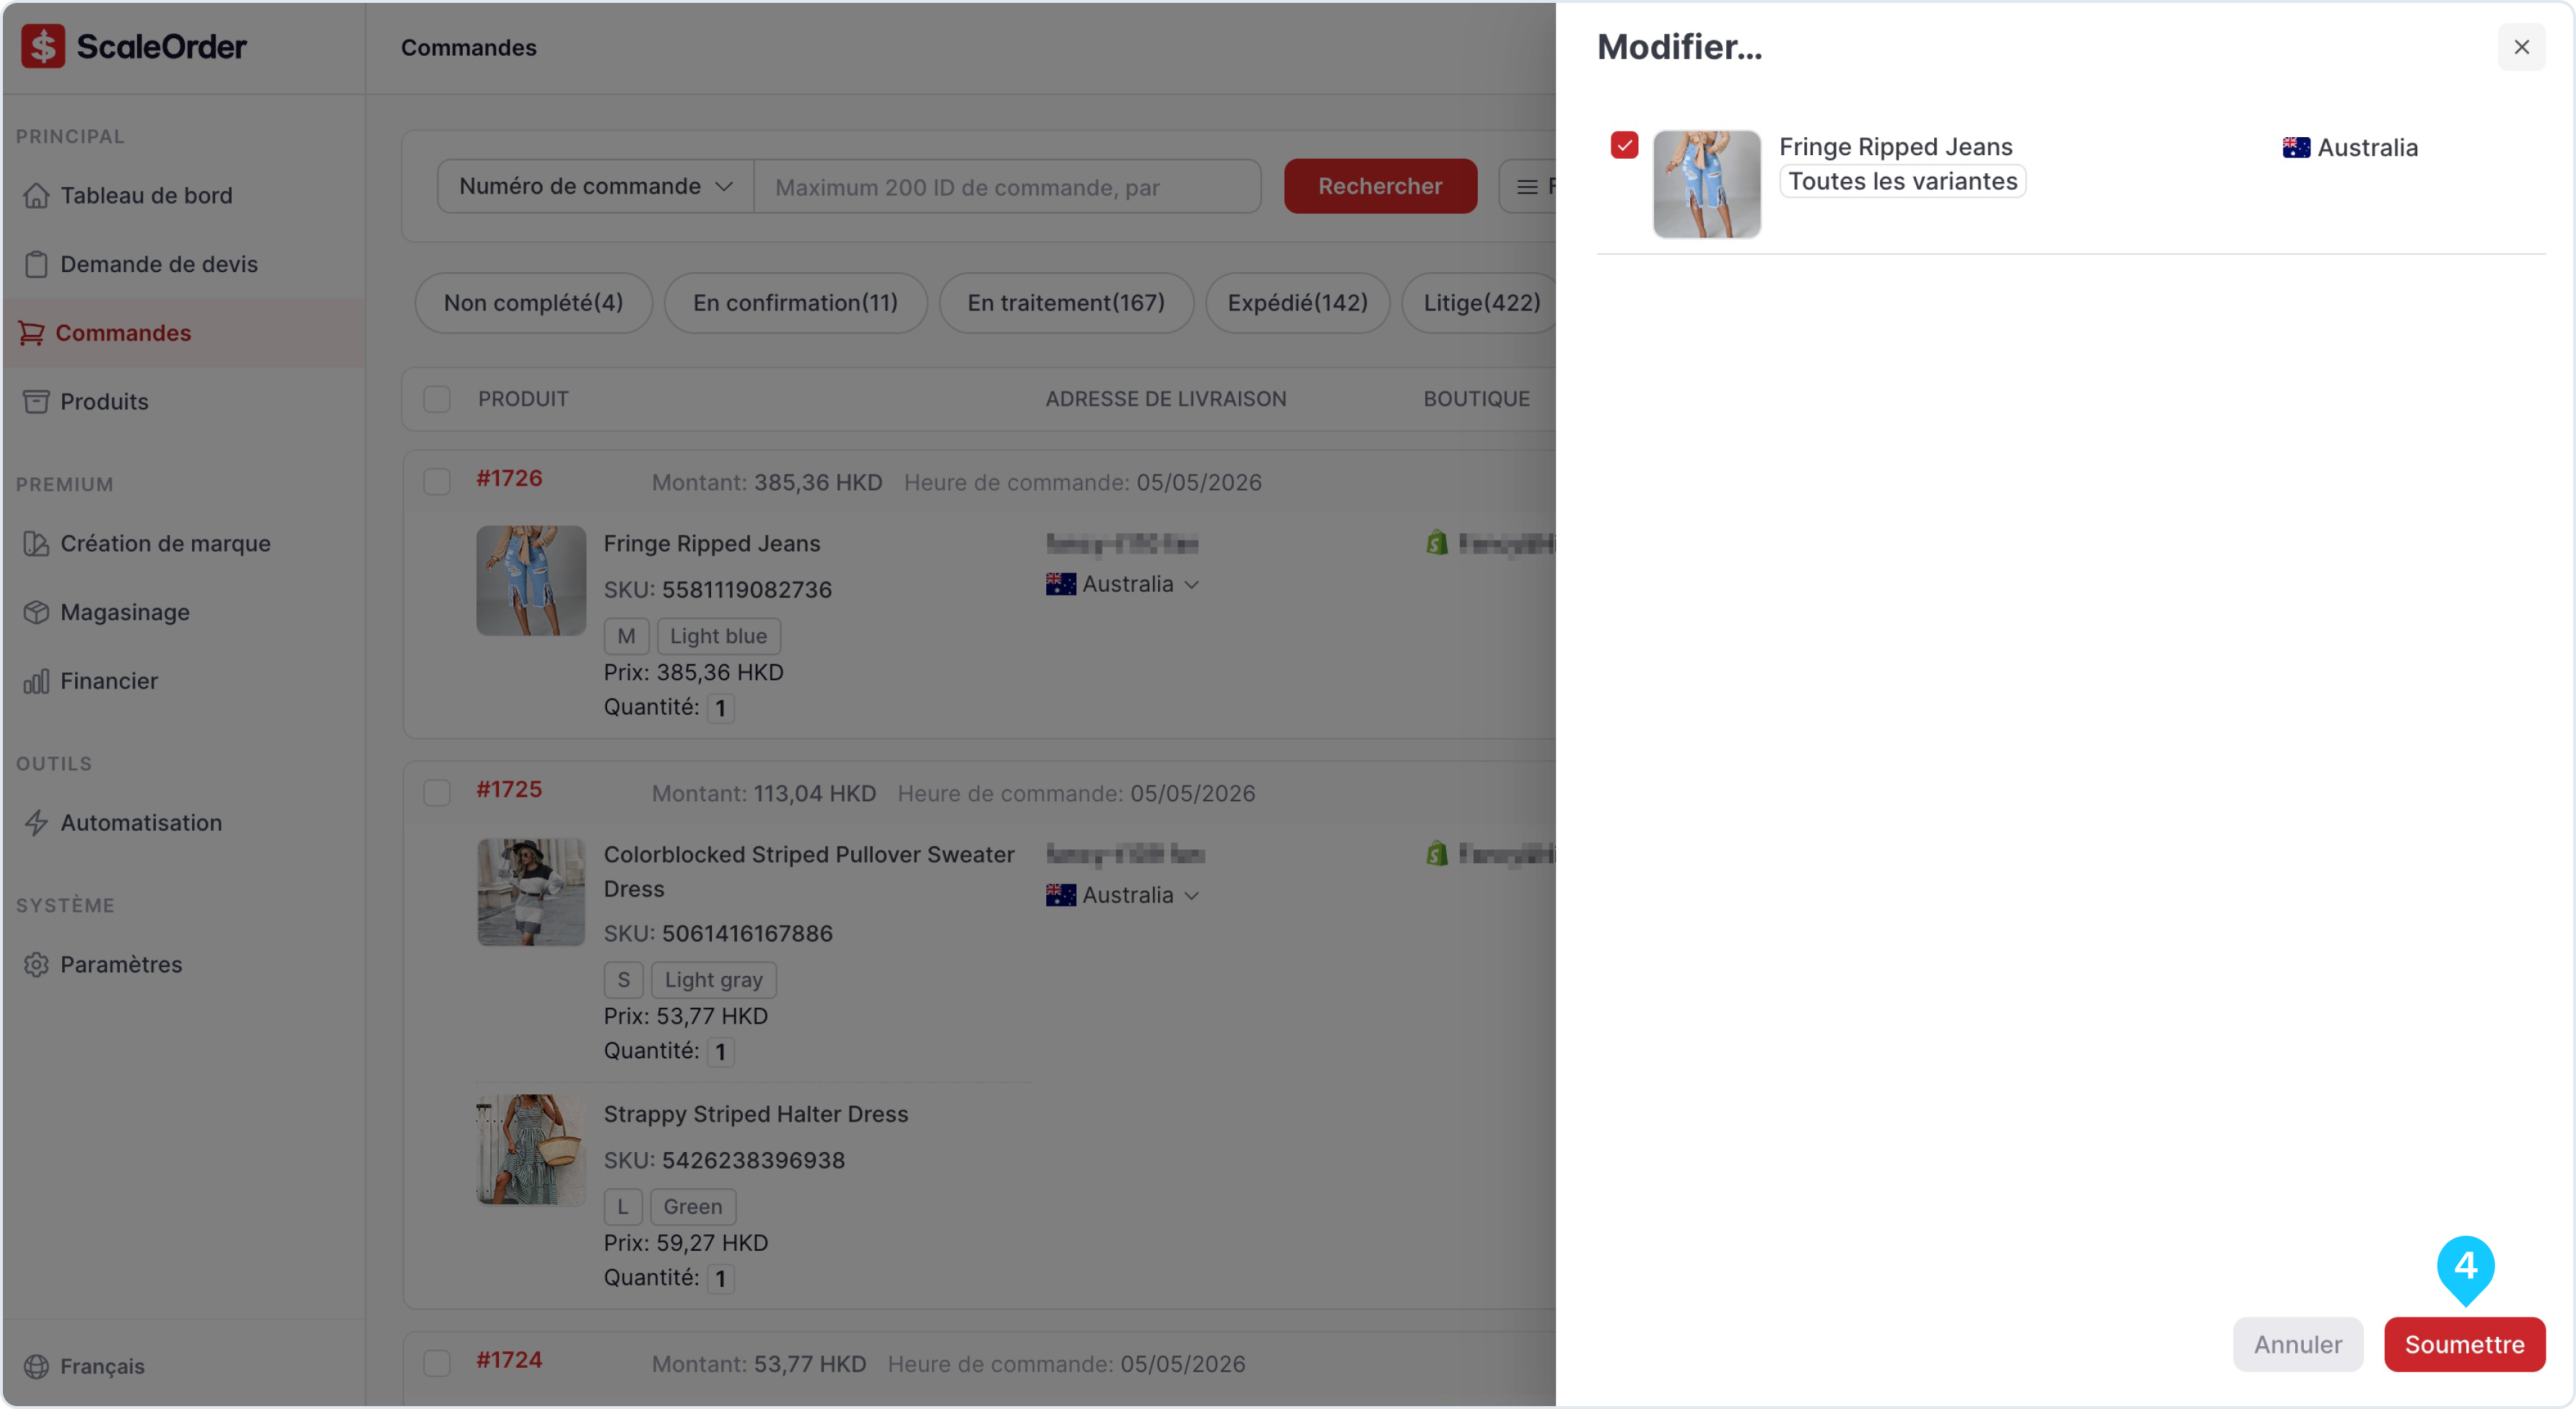Click Colorblocked Striped Pullover Sweater Dress thumbnail

point(531,892)
